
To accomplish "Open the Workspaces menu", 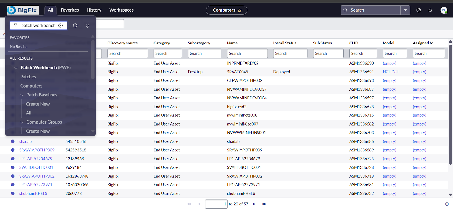I will pos(121,10).
